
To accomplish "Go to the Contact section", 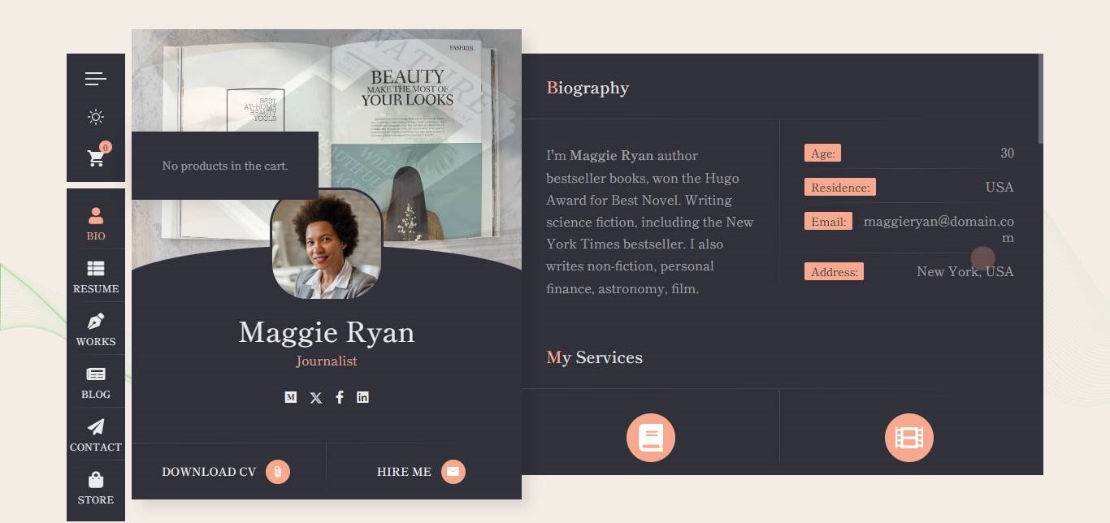I will click(x=96, y=434).
